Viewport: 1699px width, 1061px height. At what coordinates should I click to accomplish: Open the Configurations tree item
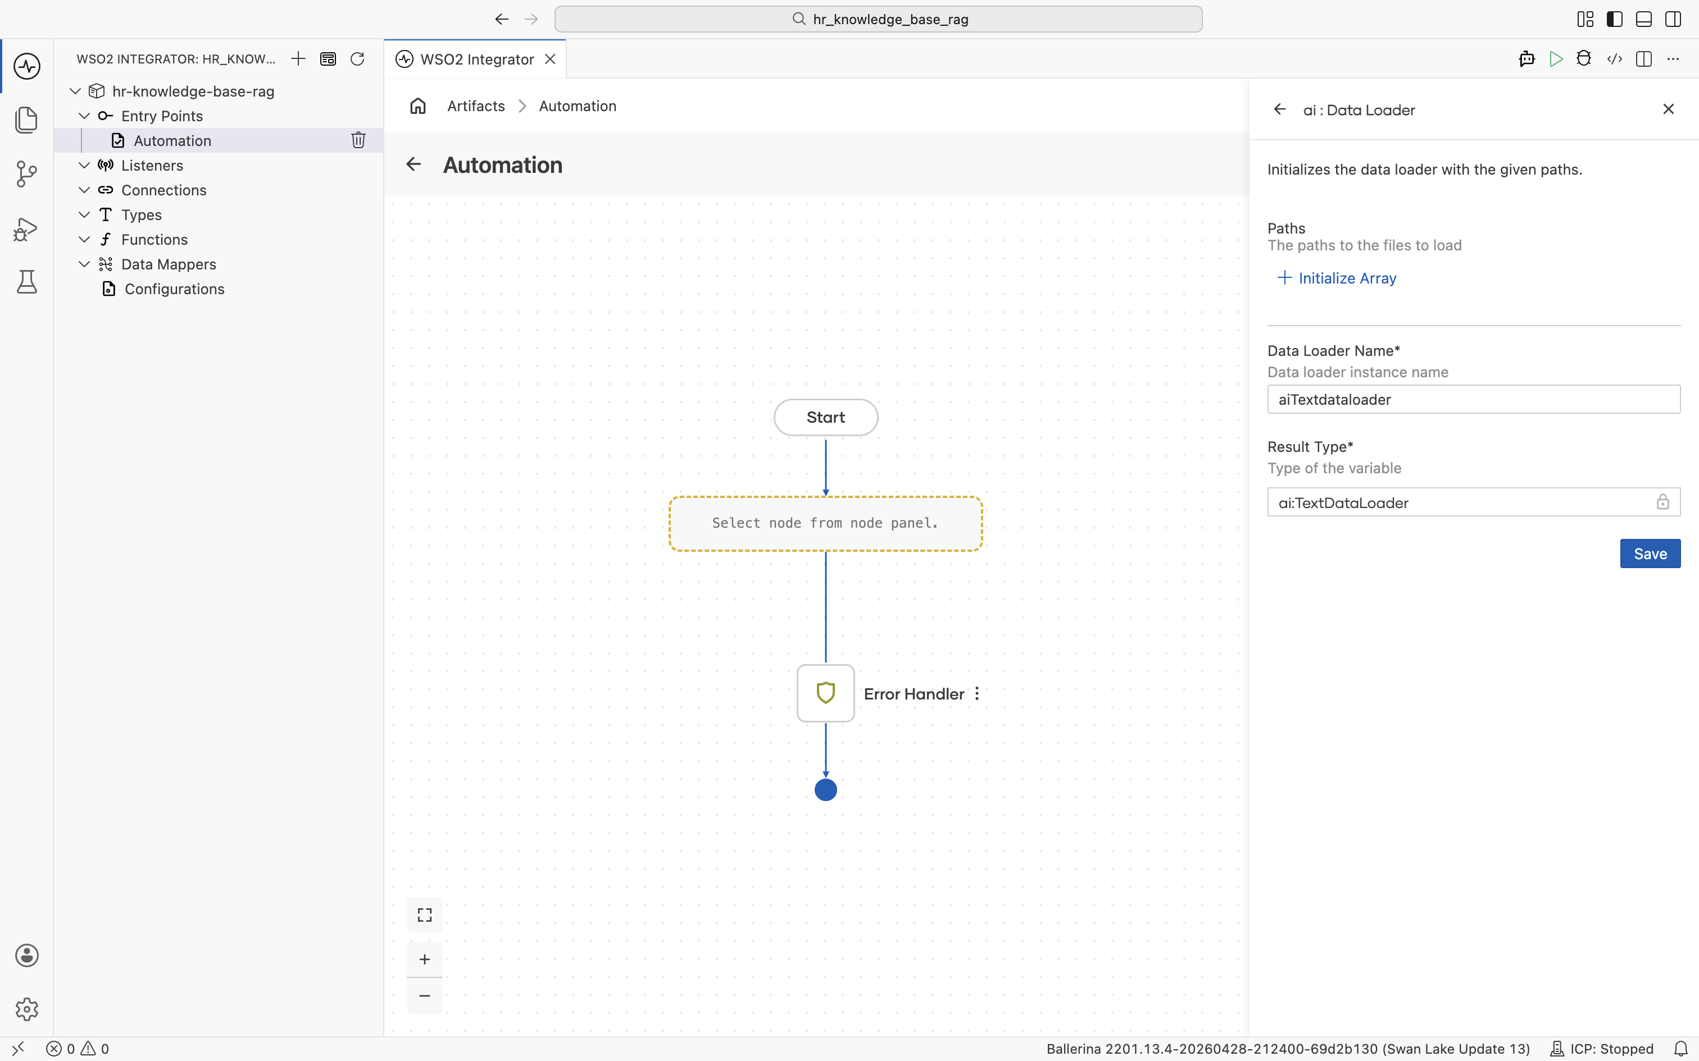[x=219, y=289]
